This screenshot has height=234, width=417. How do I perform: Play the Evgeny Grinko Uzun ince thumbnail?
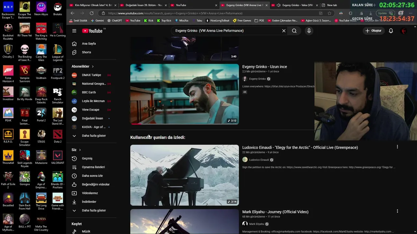click(x=184, y=94)
